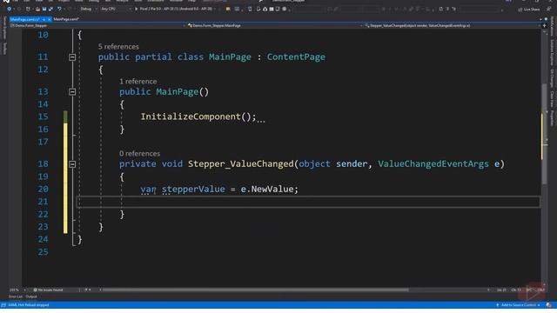Click line number 25 in the margin
Screen dimensions: 557x313
43,252
